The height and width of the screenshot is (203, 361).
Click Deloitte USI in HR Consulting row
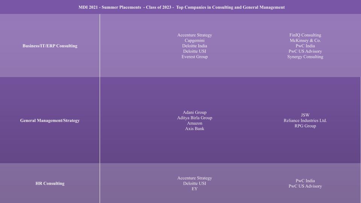pos(194,183)
